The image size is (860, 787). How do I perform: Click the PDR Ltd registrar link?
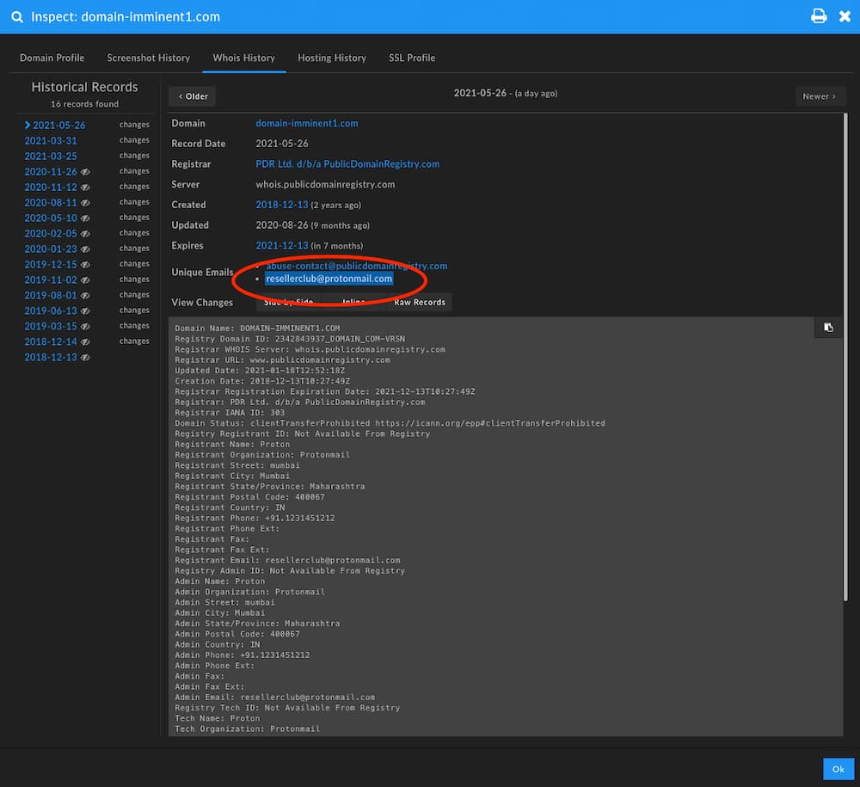click(347, 163)
